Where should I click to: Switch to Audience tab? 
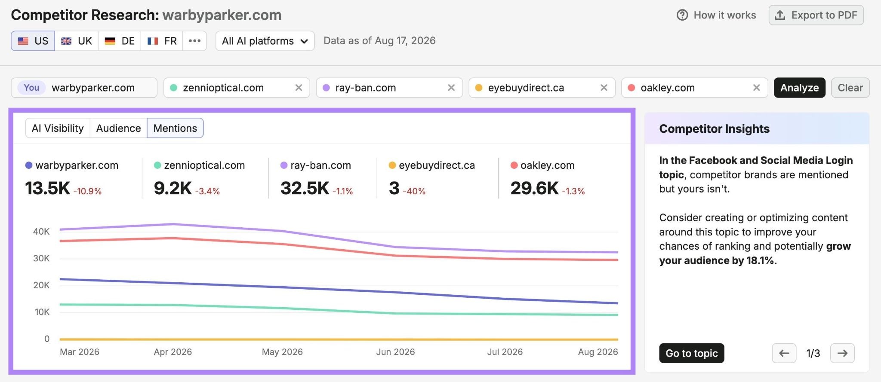pyautogui.click(x=119, y=128)
